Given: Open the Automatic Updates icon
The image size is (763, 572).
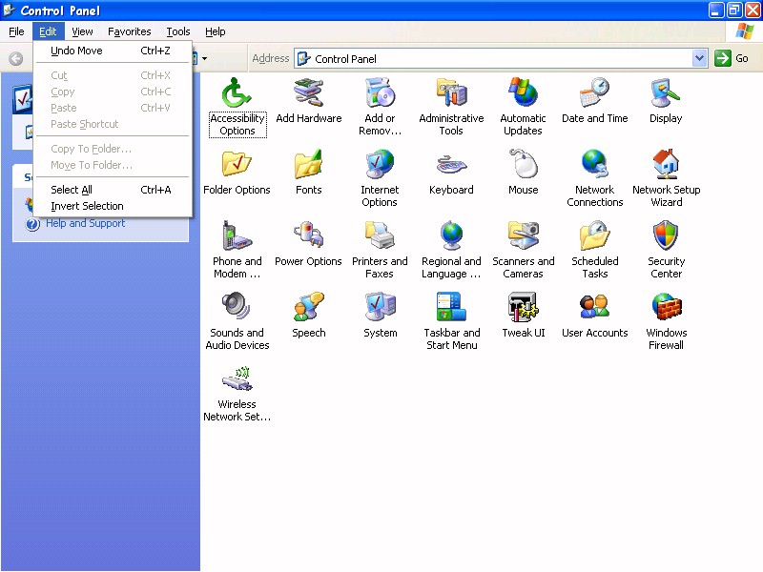Looking at the screenshot, I should pyautogui.click(x=523, y=92).
